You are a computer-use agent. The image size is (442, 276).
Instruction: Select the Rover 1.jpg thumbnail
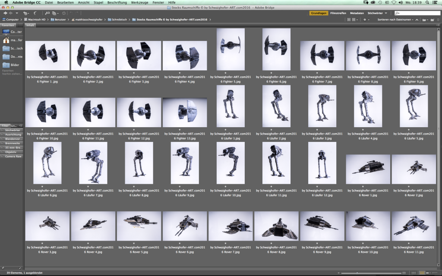click(x=368, y=169)
